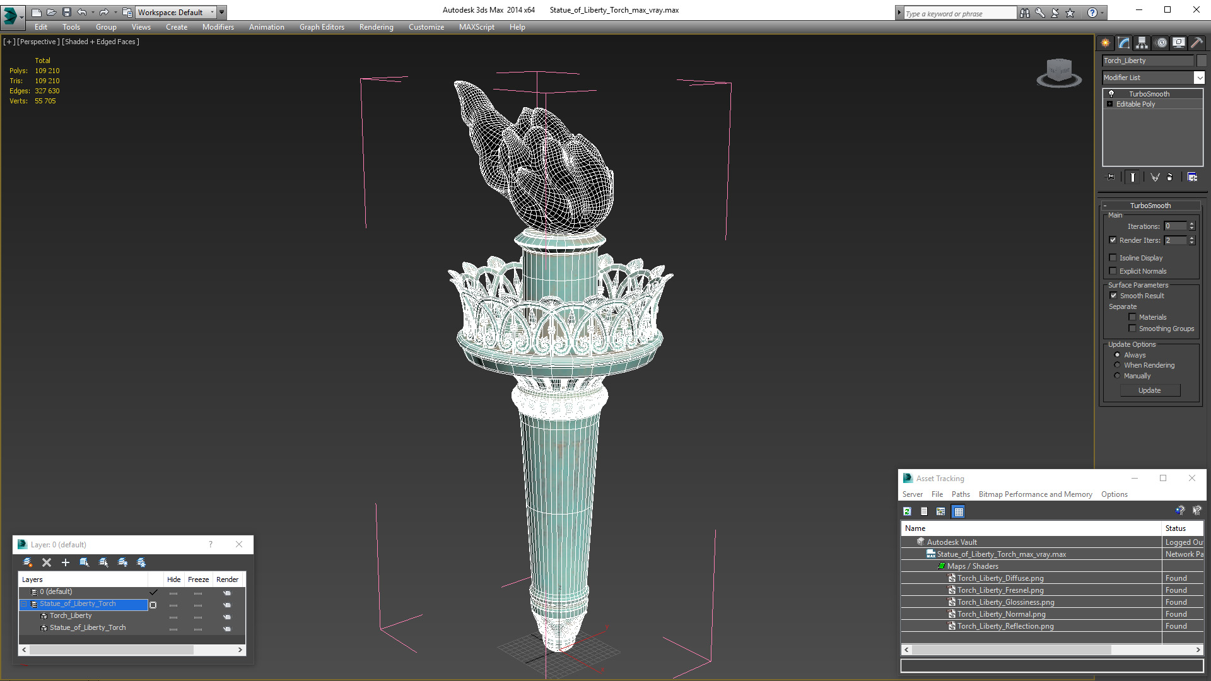Viewport: 1211px width, 681px height.
Task: Open the Create command panel tab
Action: pos(1105,43)
